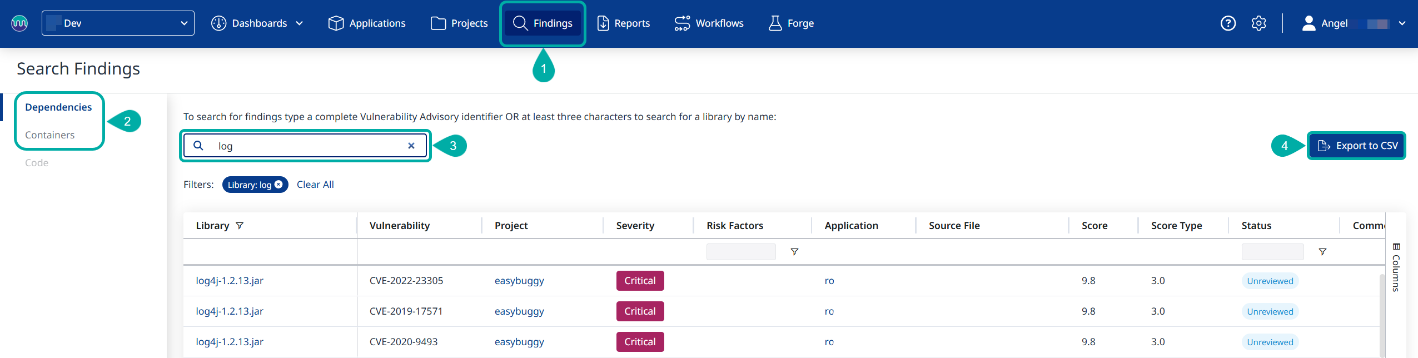This screenshot has width=1418, height=358.
Task: Select the Dependencies tab
Action: point(58,107)
